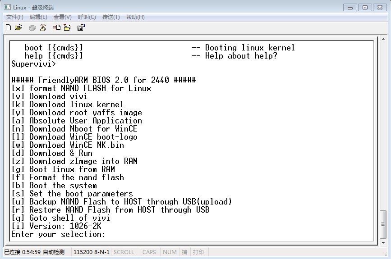Click the '捕' capture status indicator
391x259 pixels.
tap(184, 252)
